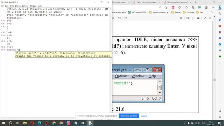The image size is (224, 126).
Task: Open Windows taskbar search
Action: coord(10,123)
